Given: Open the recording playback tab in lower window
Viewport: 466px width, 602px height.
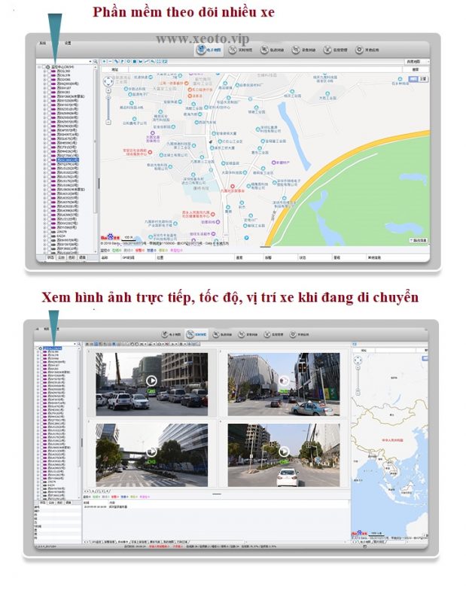Looking at the screenshot, I should click(x=248, y=335).
